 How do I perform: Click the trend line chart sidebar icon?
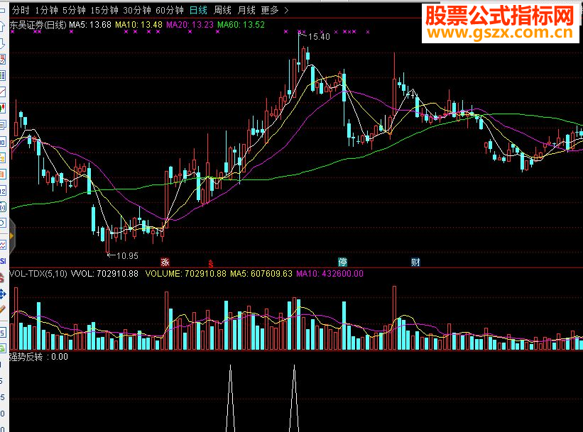tap(3, 92)
